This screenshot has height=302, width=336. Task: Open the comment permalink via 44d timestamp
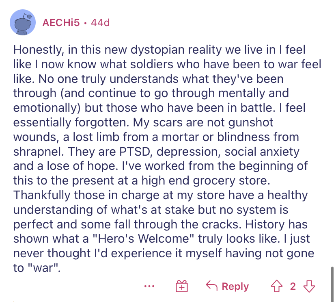click(x=100, y=23)
